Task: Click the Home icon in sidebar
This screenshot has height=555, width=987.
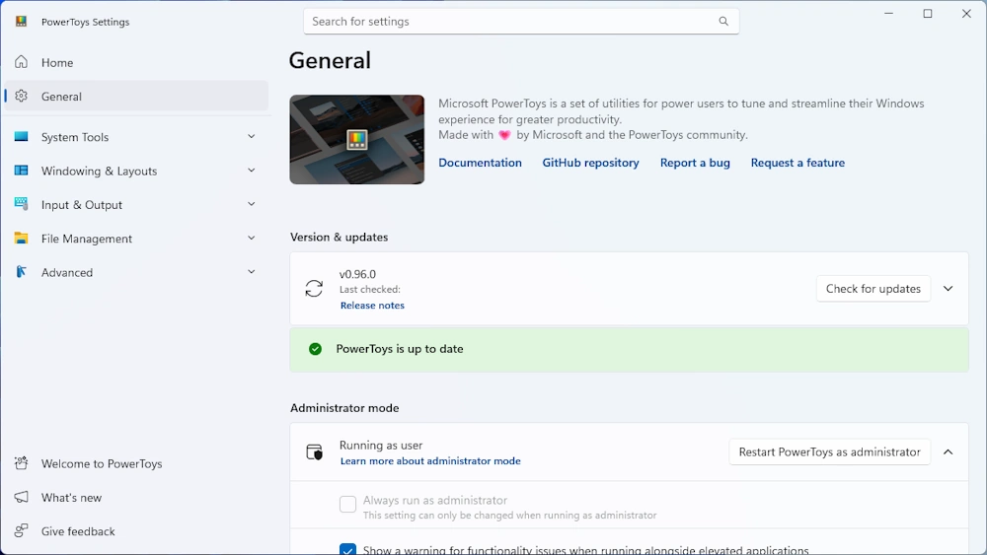Action: click(21, 62)
